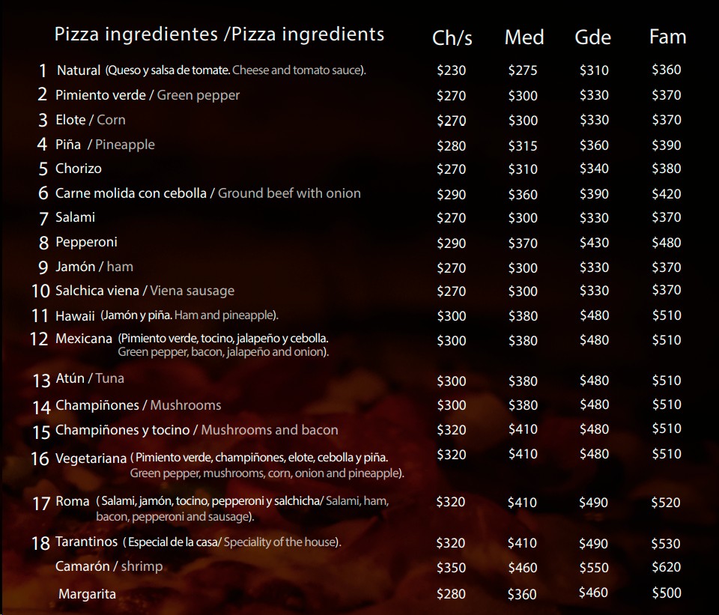
Task: Click the Gde column header
Action: click(593, 37)
